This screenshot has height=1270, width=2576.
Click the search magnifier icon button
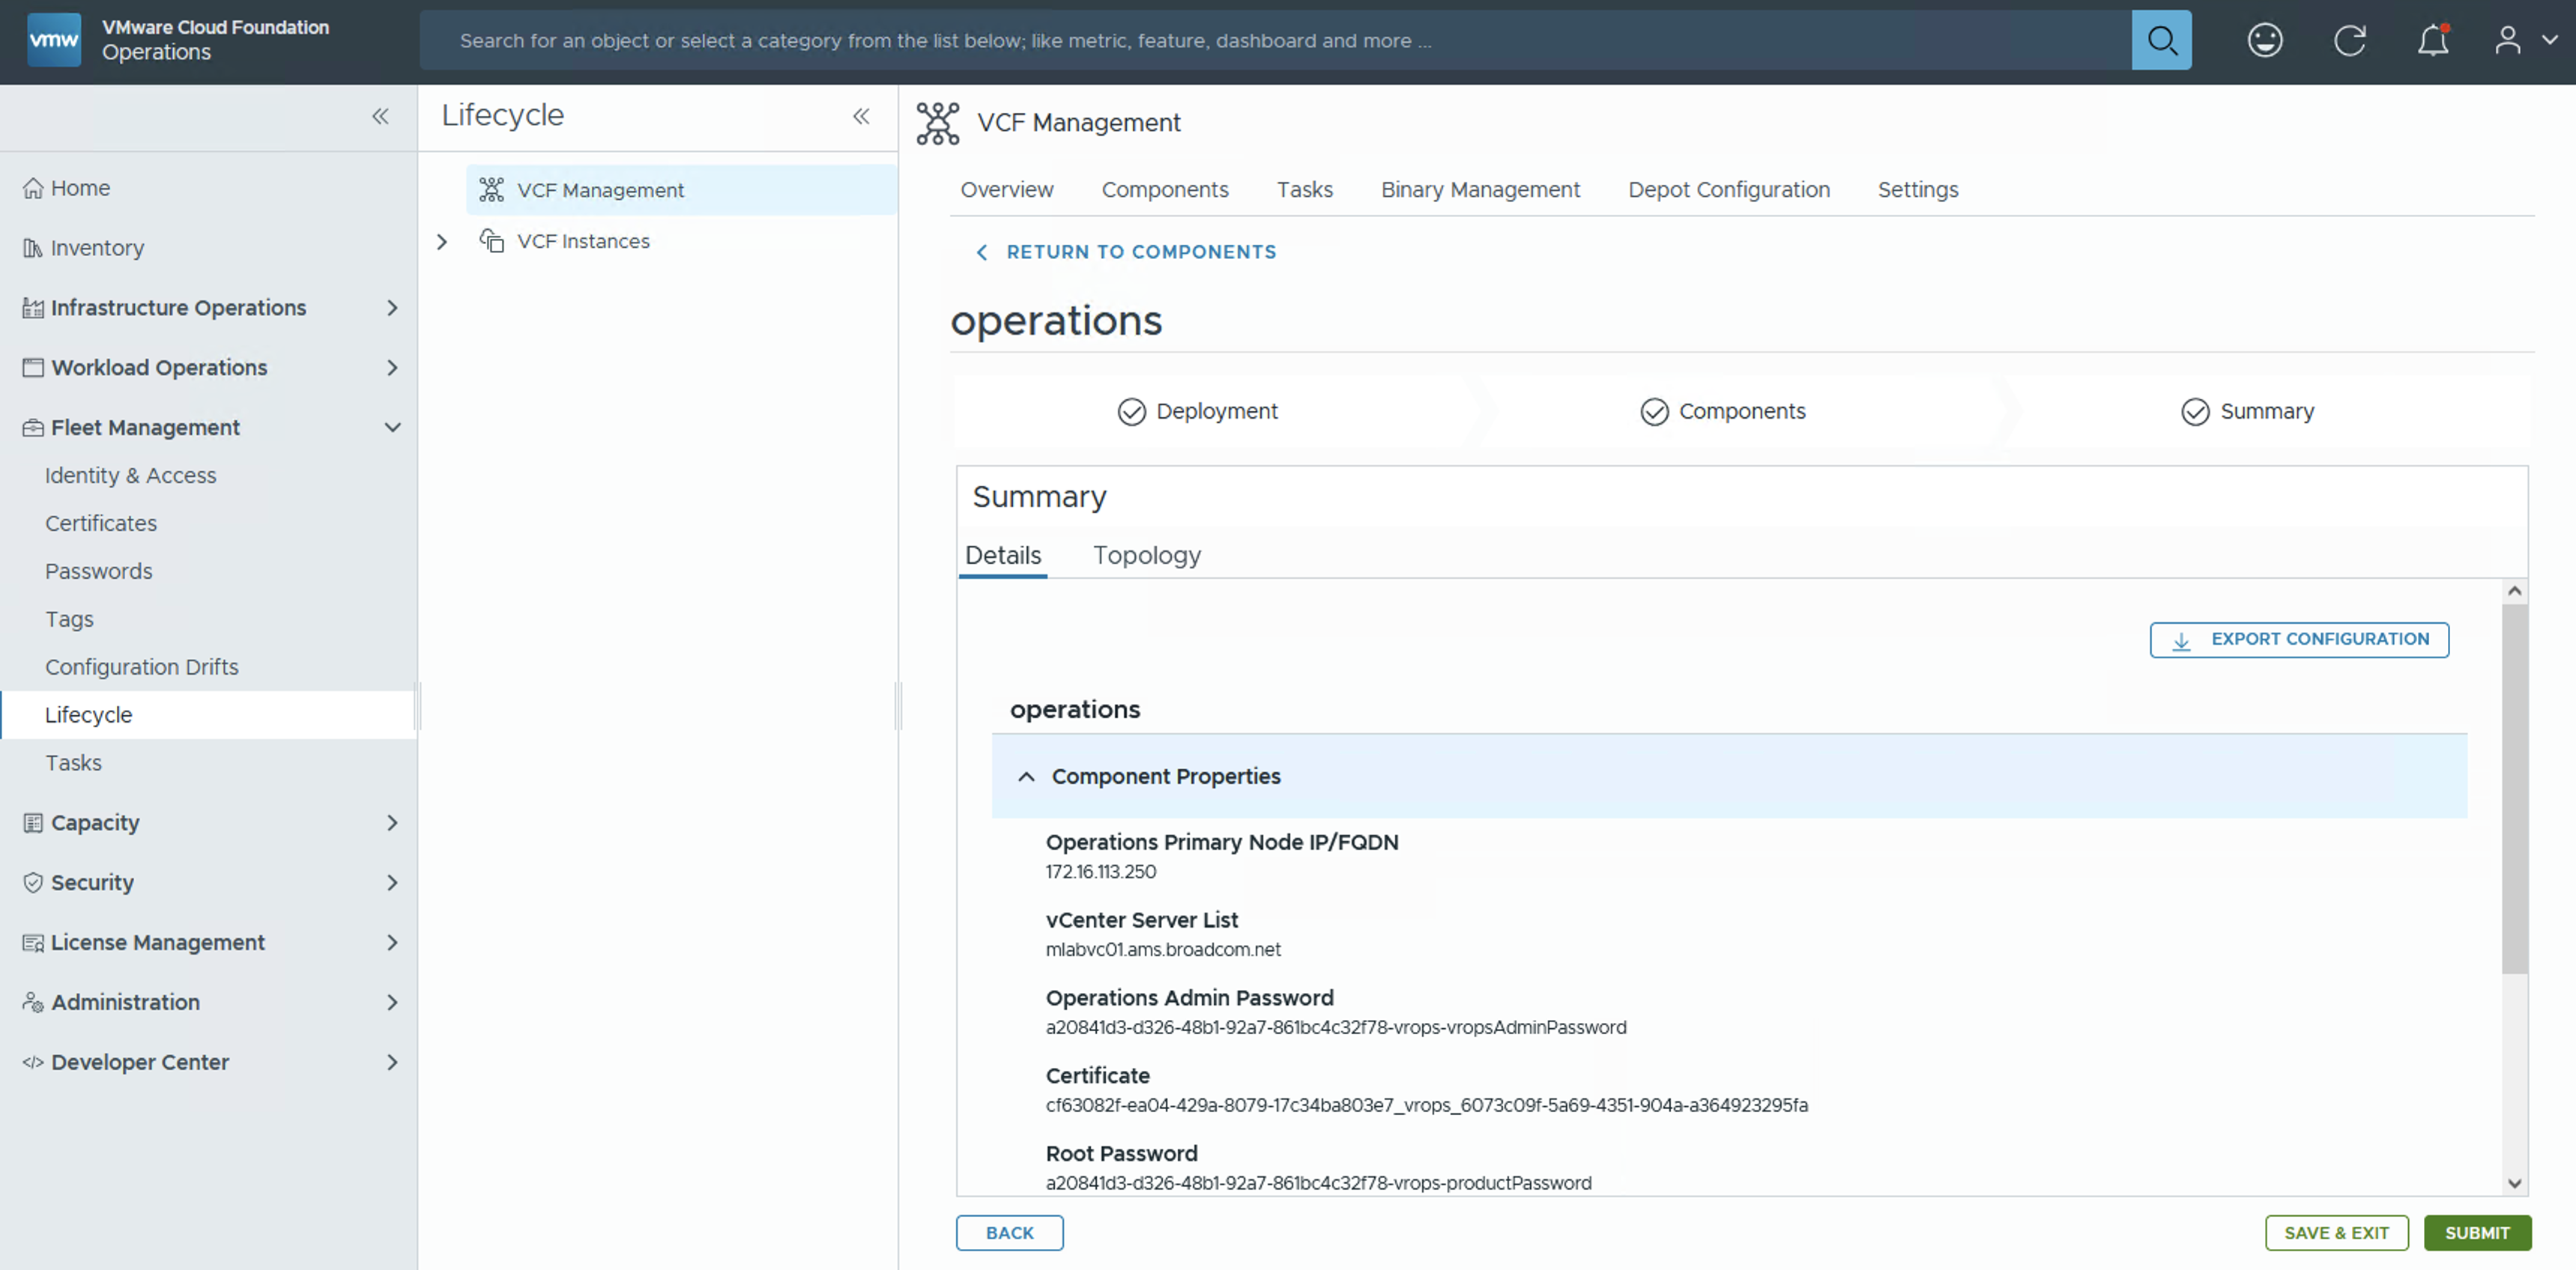[x=2160, y=40]
